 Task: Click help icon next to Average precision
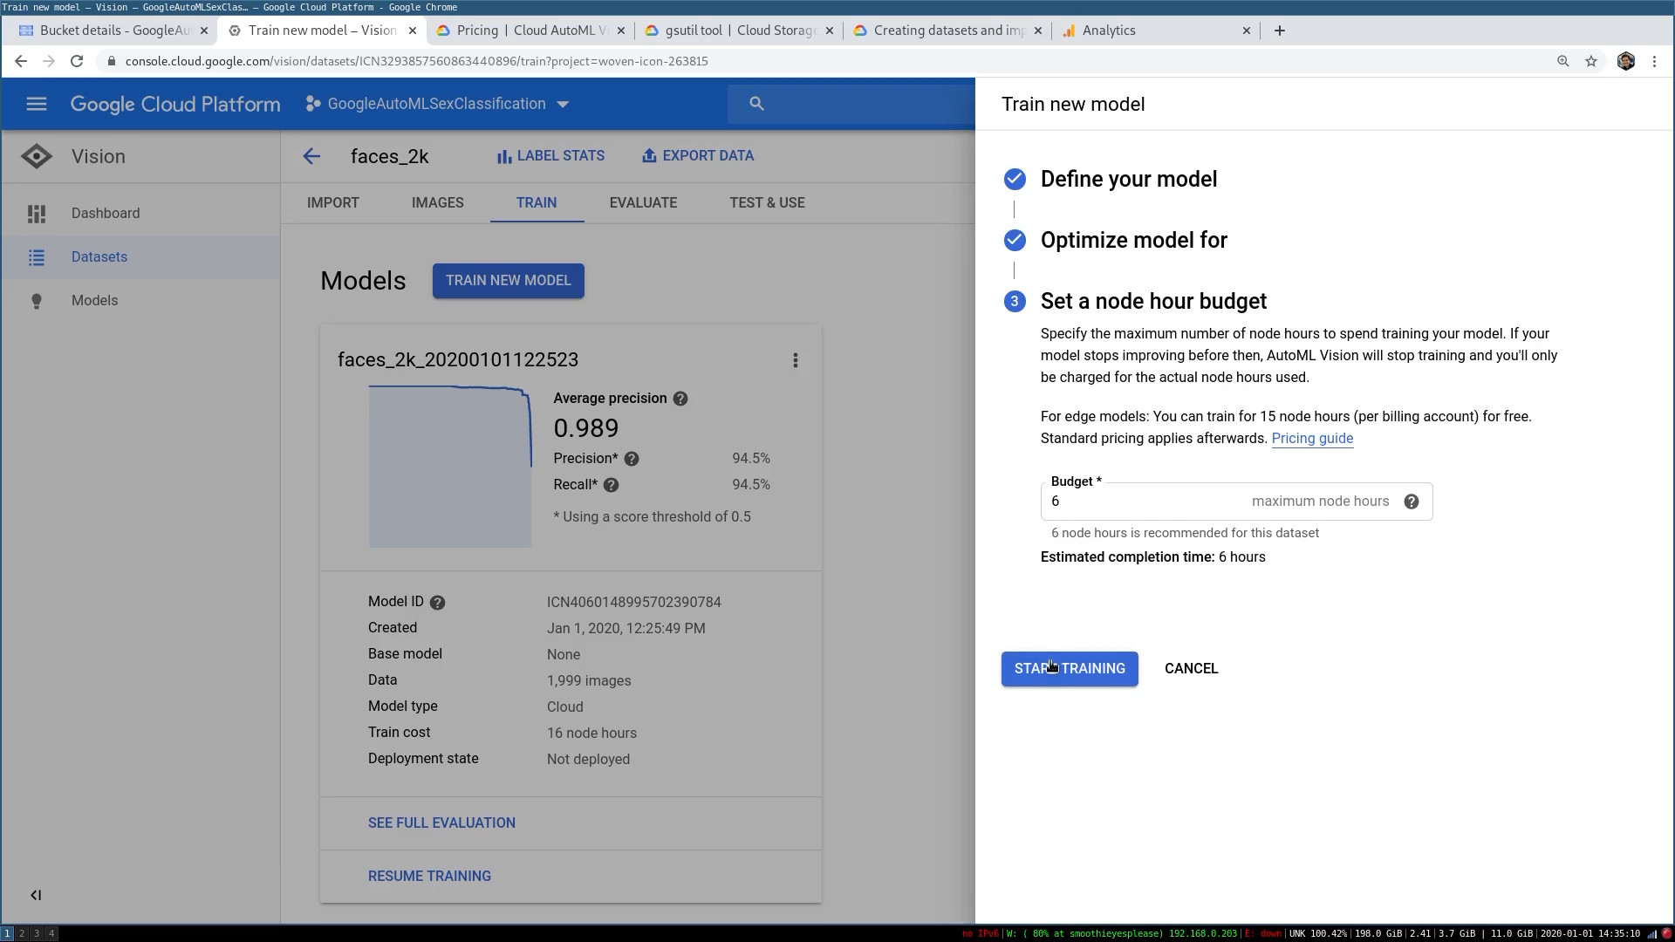[x=680, y=399]
